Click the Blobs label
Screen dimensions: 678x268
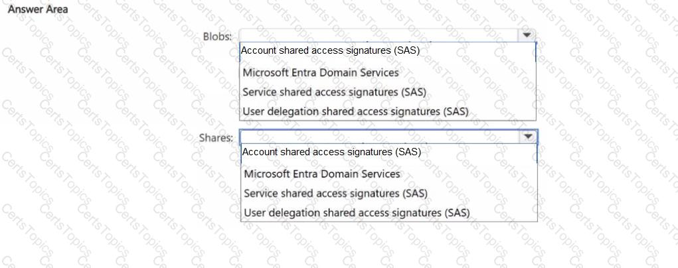click(218, 36)
